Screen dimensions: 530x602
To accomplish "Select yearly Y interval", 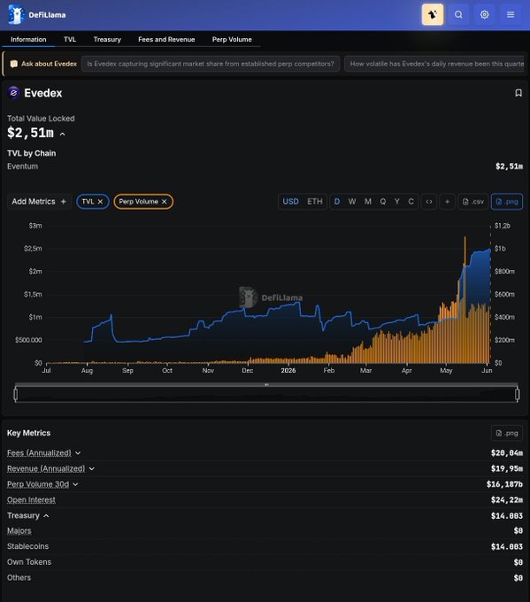I will (396, 202).
